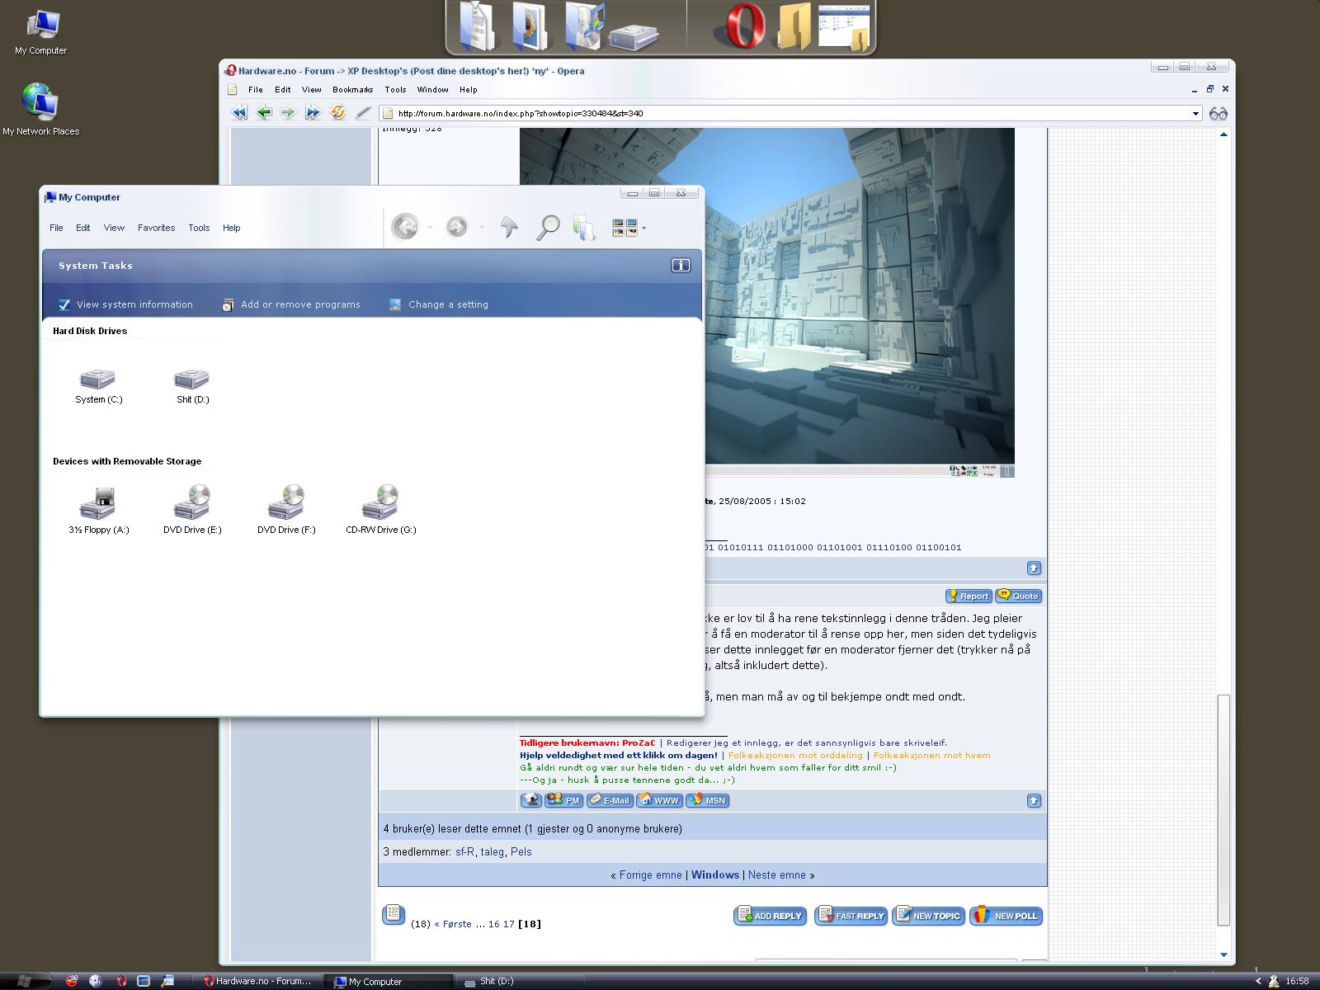
Task: Go up one folder level
Action: 509,226
